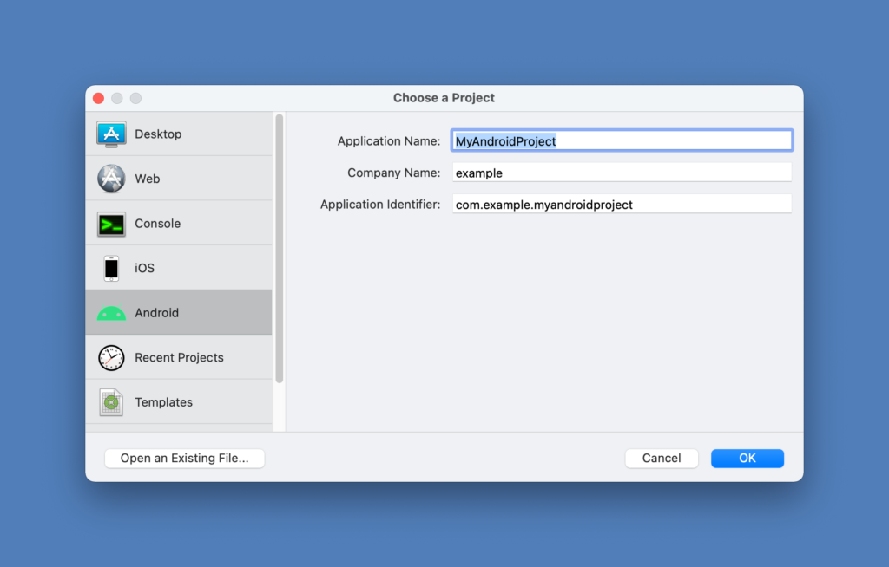Select the Desktop project icon

(111, 134)
